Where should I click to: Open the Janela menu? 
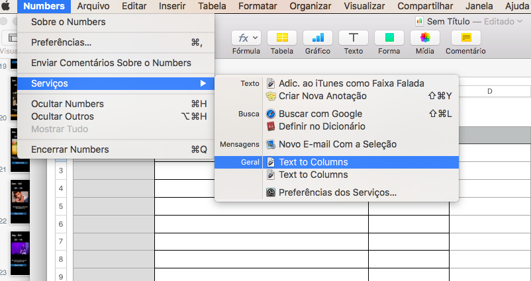479,6
